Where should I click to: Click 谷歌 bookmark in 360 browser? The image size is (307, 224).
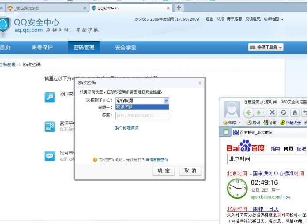click(270, 122)
